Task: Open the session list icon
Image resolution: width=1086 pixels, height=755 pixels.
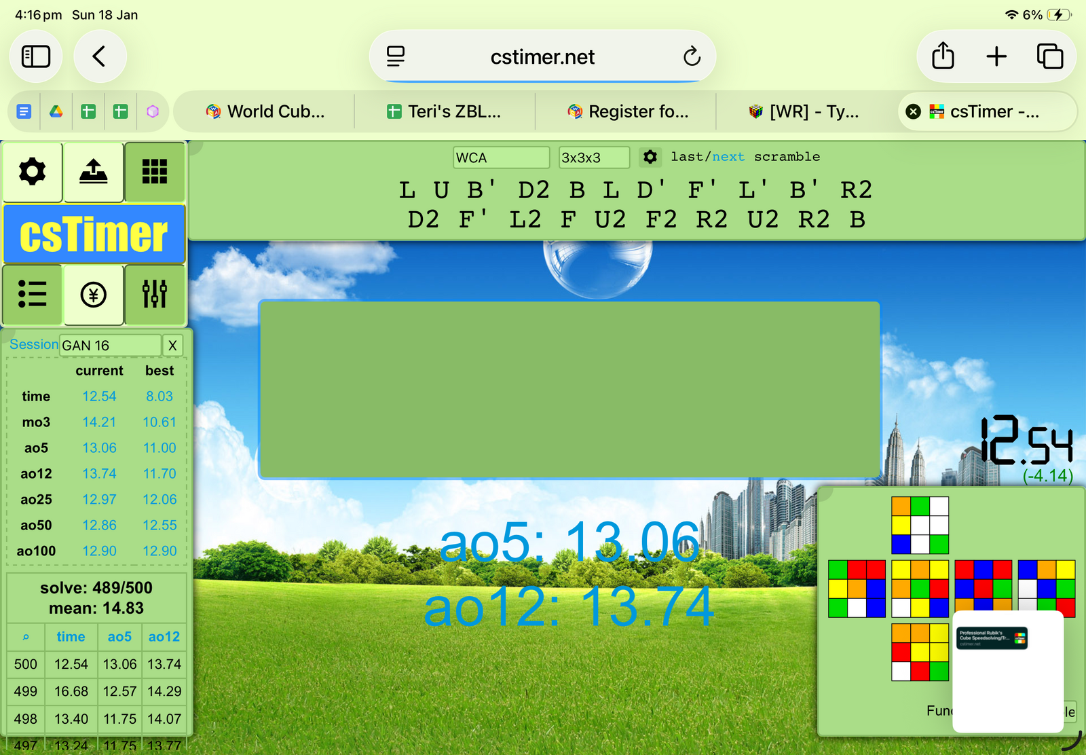Action: [x=33, y=295]
